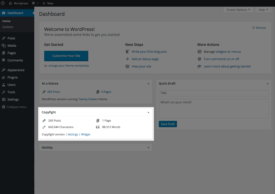Open the Help dropdown
The image size is (275, 194).
pos(263,10)
